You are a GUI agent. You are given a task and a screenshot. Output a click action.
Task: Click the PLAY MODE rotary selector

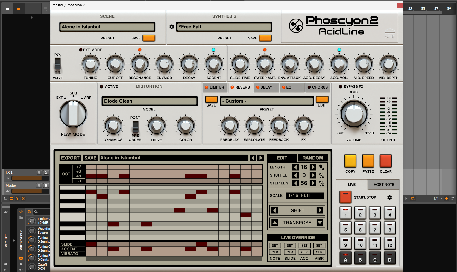coord(73,114)
